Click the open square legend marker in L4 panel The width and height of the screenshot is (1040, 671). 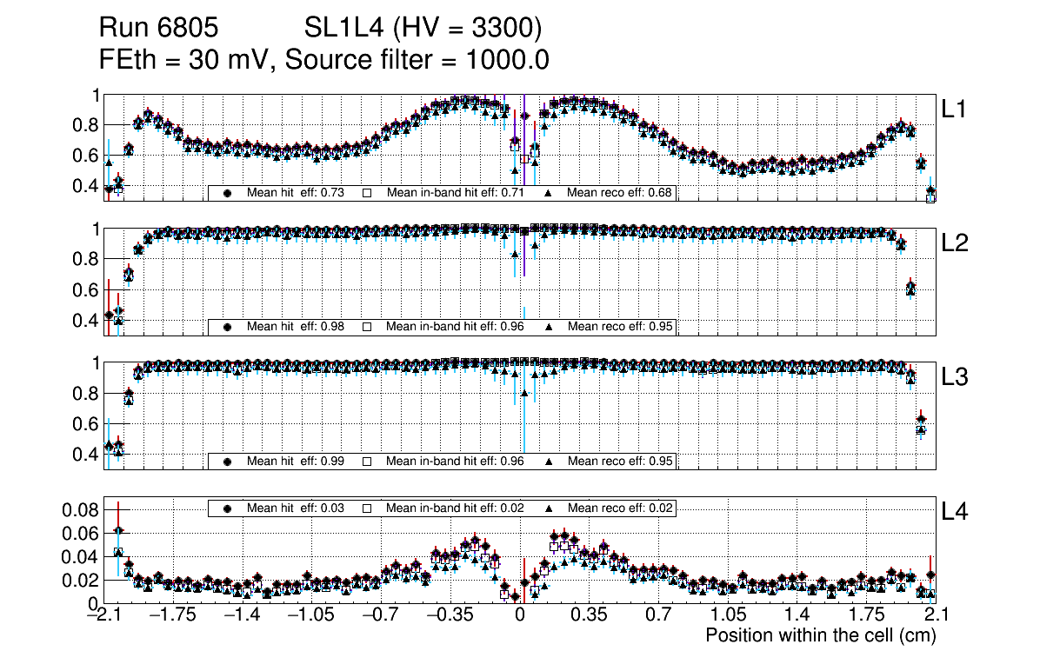click(x=367, y=508)
